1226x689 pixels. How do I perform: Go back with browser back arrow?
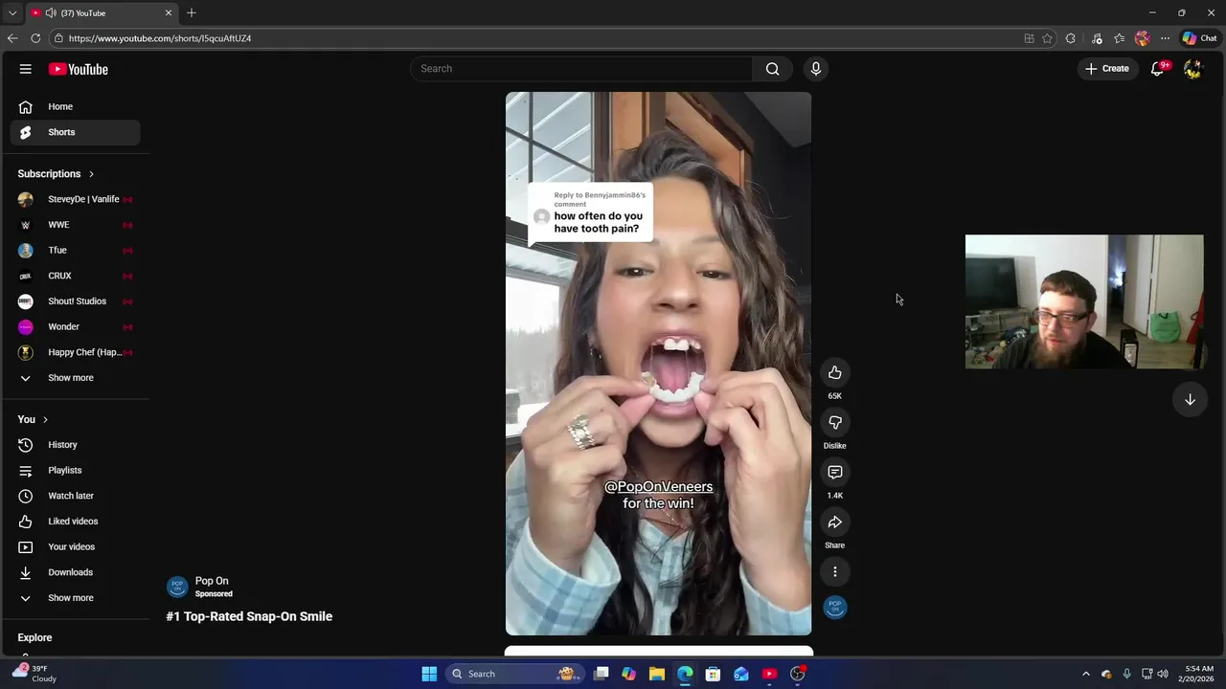(x=12, y=38)
